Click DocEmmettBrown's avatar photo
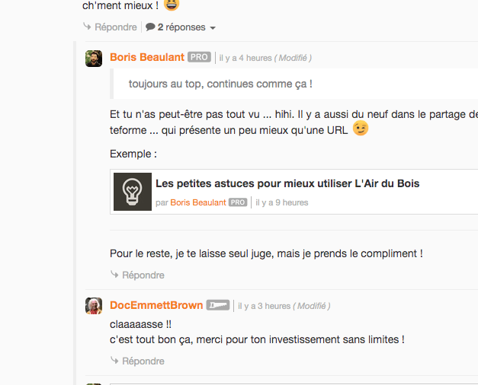 94,306
